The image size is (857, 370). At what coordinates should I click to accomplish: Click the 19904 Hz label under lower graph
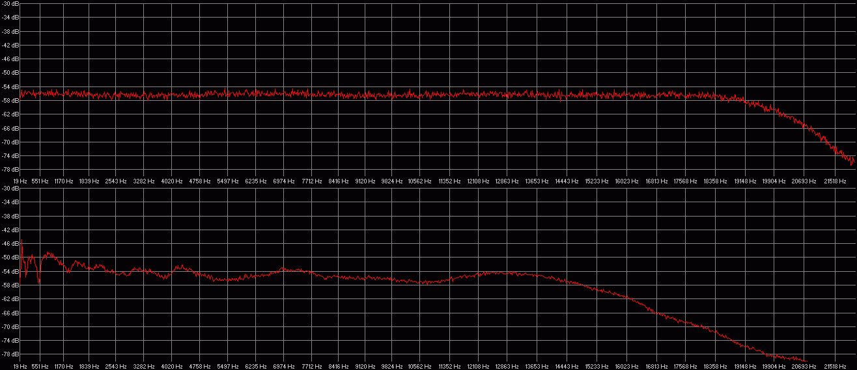click(774, 367)
